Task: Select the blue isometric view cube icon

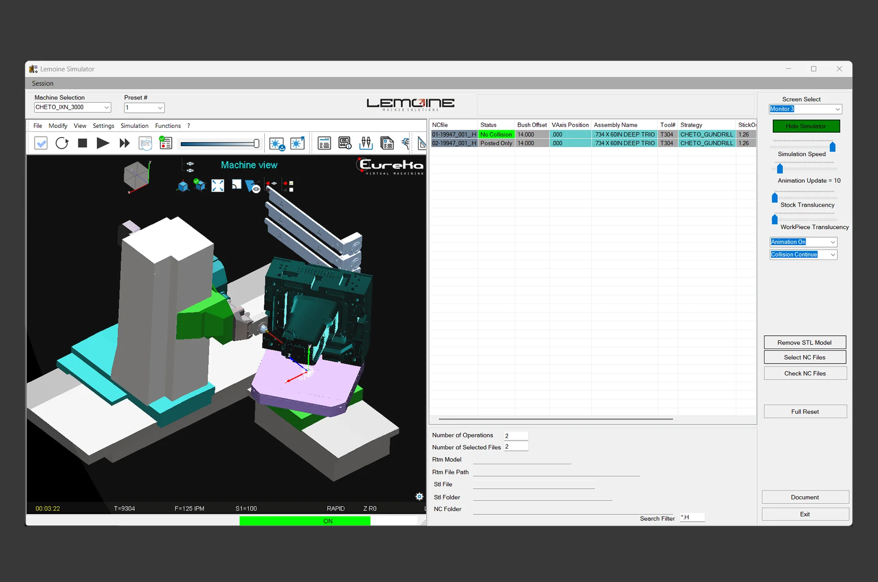Action: [x=183, y=186]
